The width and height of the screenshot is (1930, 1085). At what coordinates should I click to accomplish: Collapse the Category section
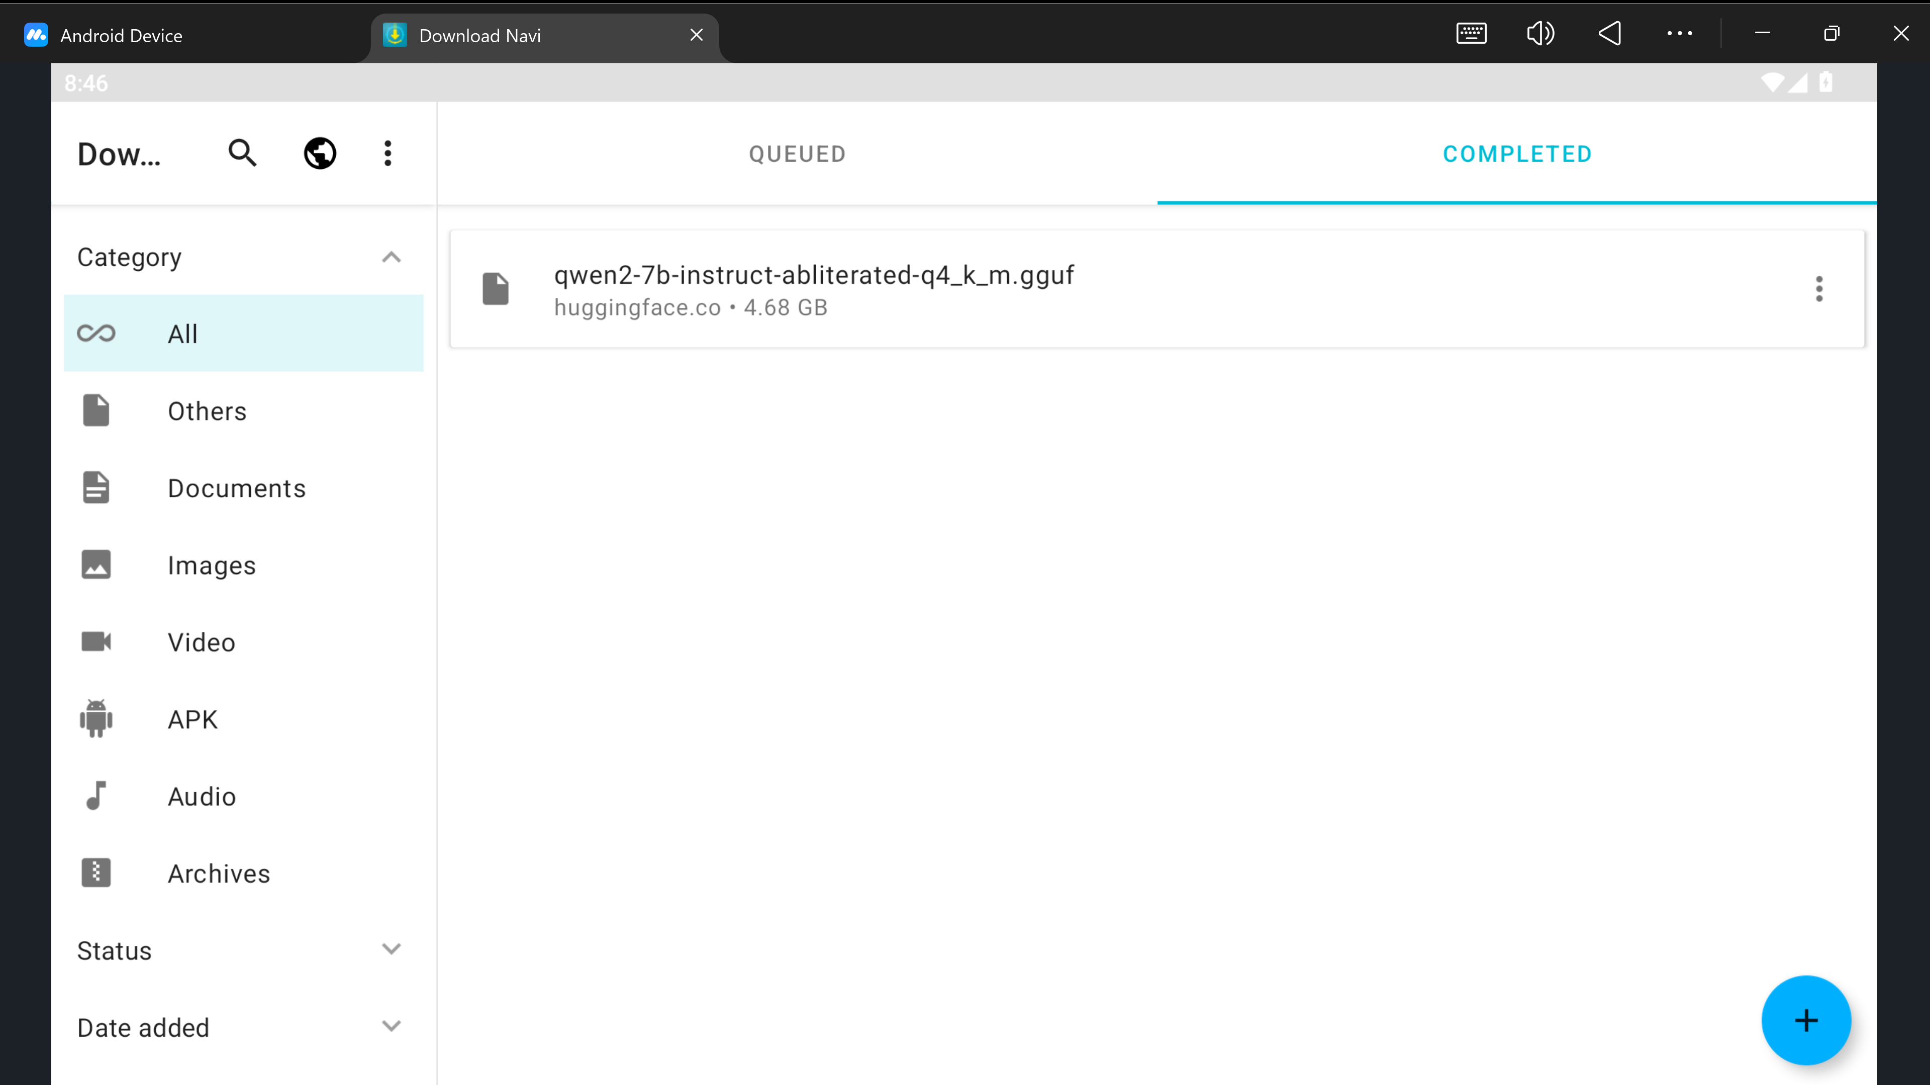point(391,258)
